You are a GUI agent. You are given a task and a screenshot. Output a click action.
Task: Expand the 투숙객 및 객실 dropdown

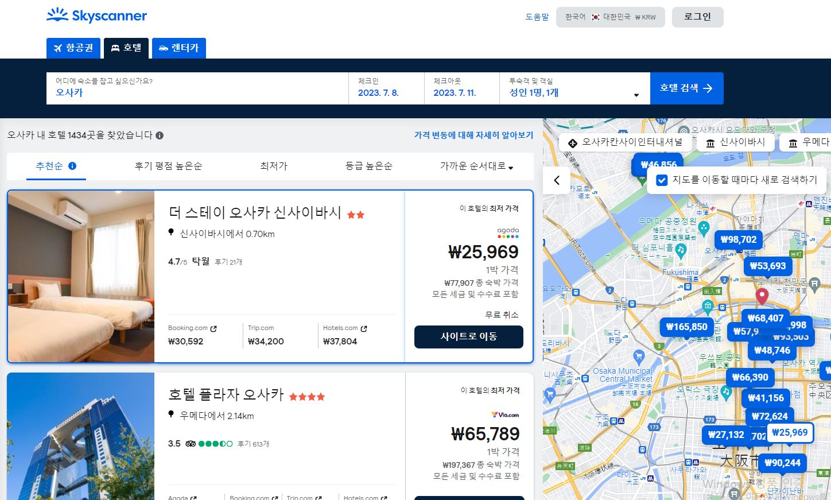pyautogui.click(x=574, y=88)
